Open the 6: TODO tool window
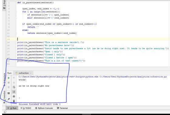Image resolution: width=170 pixels, height=115 pixels. pyautogui.click(x=26, y=108)
